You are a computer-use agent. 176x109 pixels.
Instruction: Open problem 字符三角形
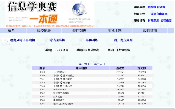click(x=59, y=100)
